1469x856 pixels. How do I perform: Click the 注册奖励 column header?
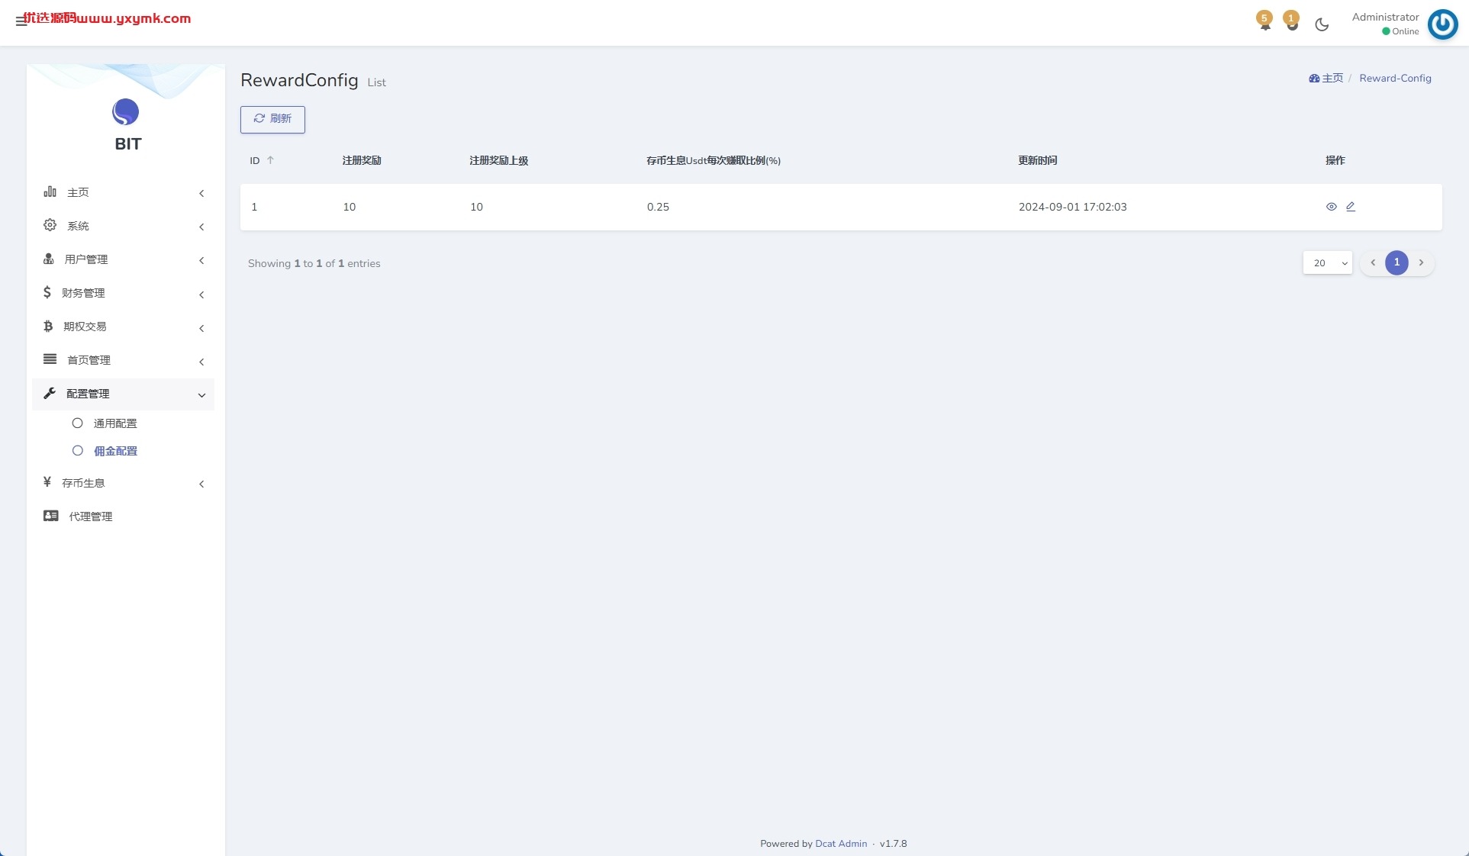(362, 160)
